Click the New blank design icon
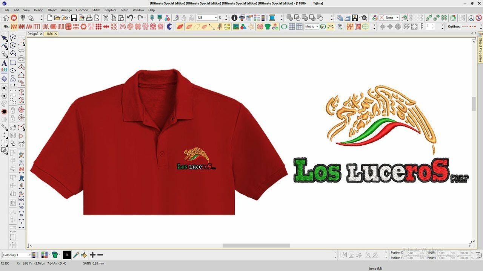Viewport: 483px width, 271px height. click(x=49, y=18)
